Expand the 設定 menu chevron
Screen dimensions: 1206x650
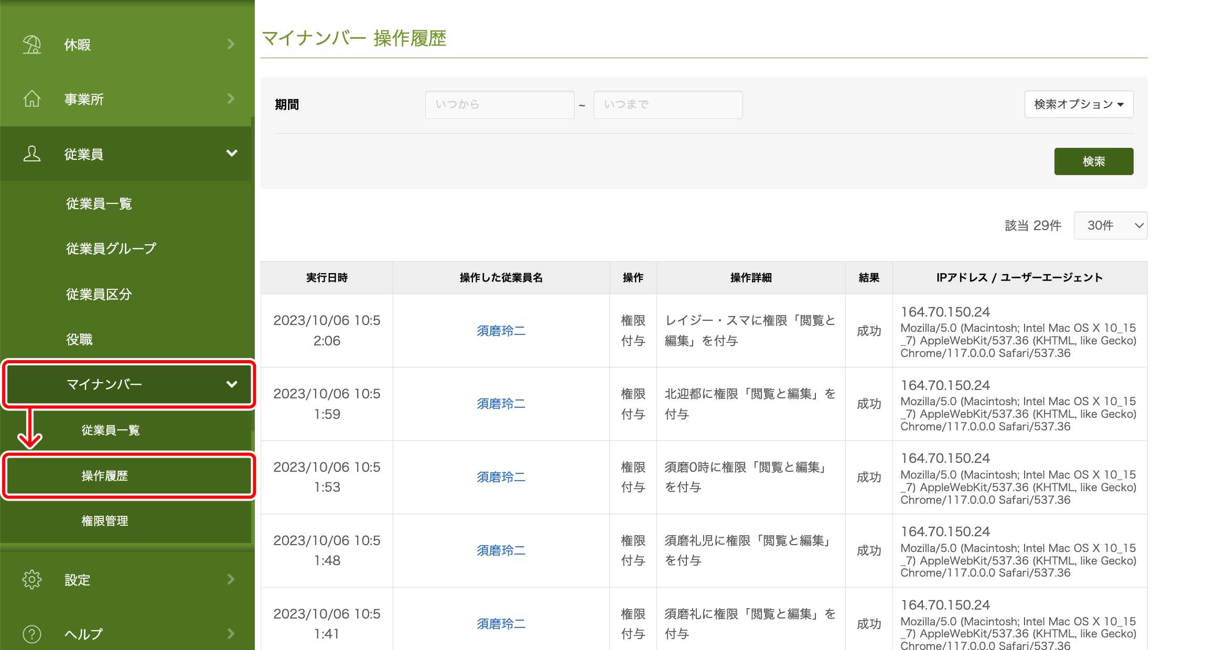(231, 580)
